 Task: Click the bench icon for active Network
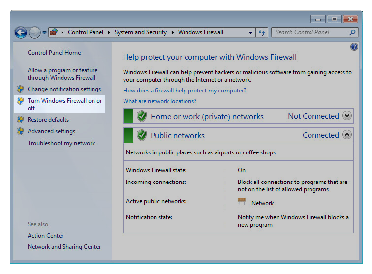click(x=242, y=201)
